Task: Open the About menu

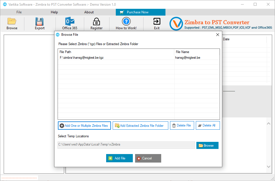Action: coord(89,12)
